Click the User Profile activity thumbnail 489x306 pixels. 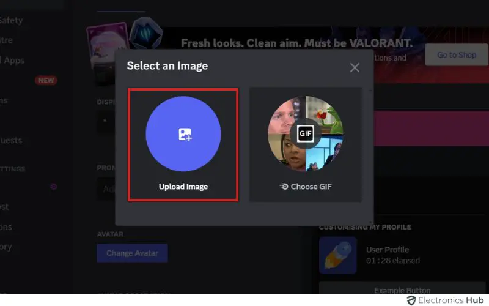pyautogui.click(x=338, y=255)
